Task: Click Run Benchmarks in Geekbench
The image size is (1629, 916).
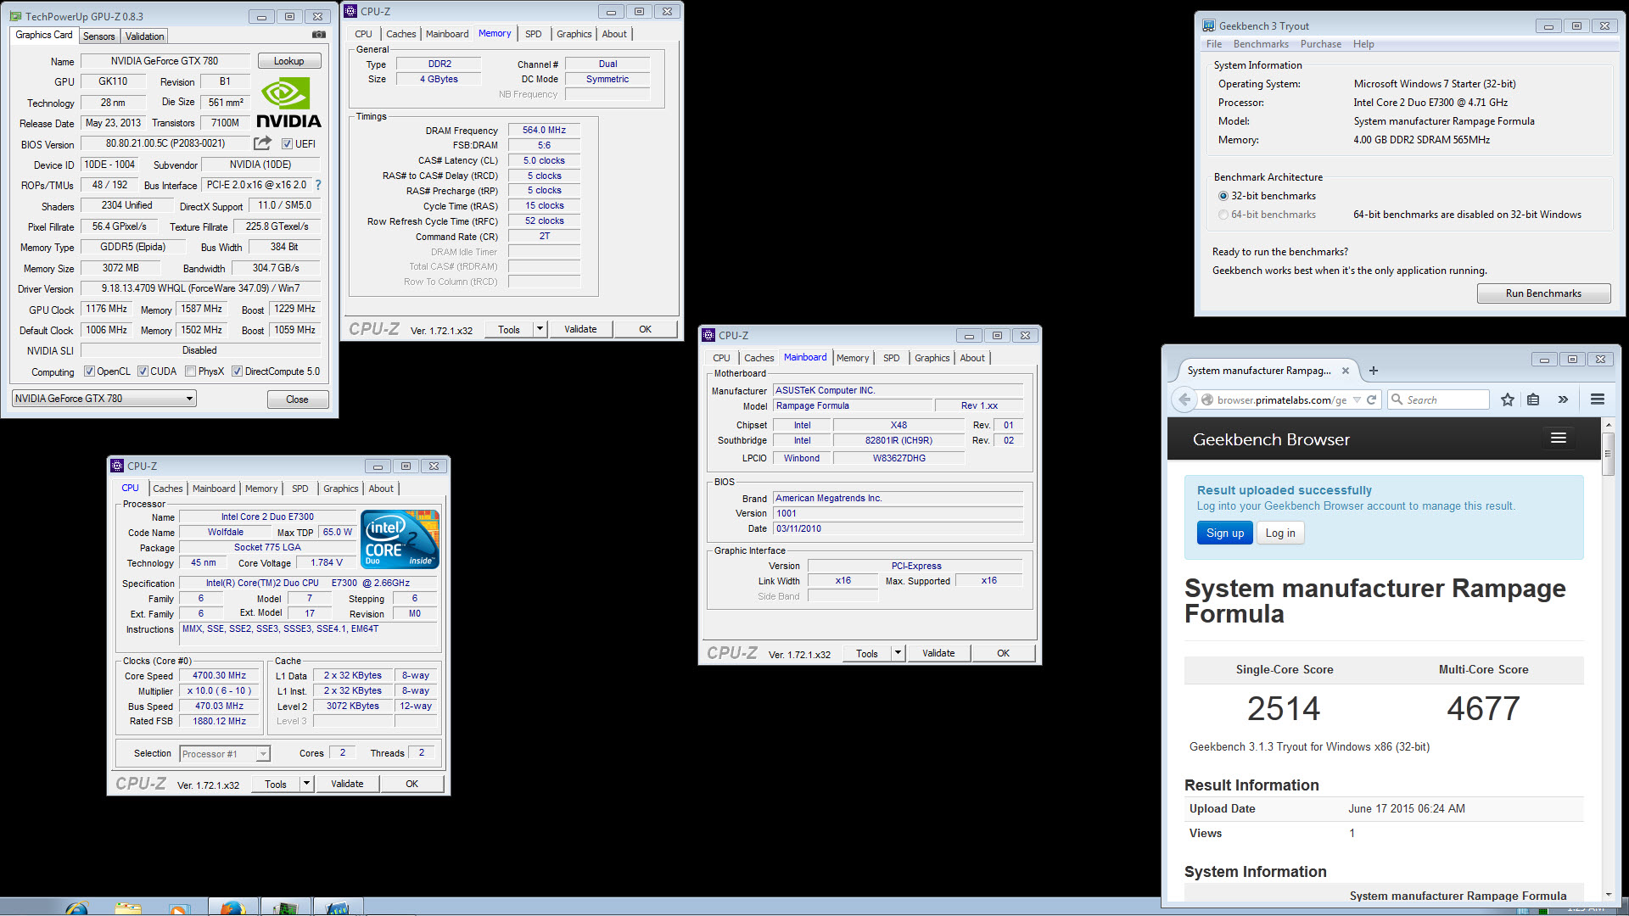Action: click(x=1543, y=293)
